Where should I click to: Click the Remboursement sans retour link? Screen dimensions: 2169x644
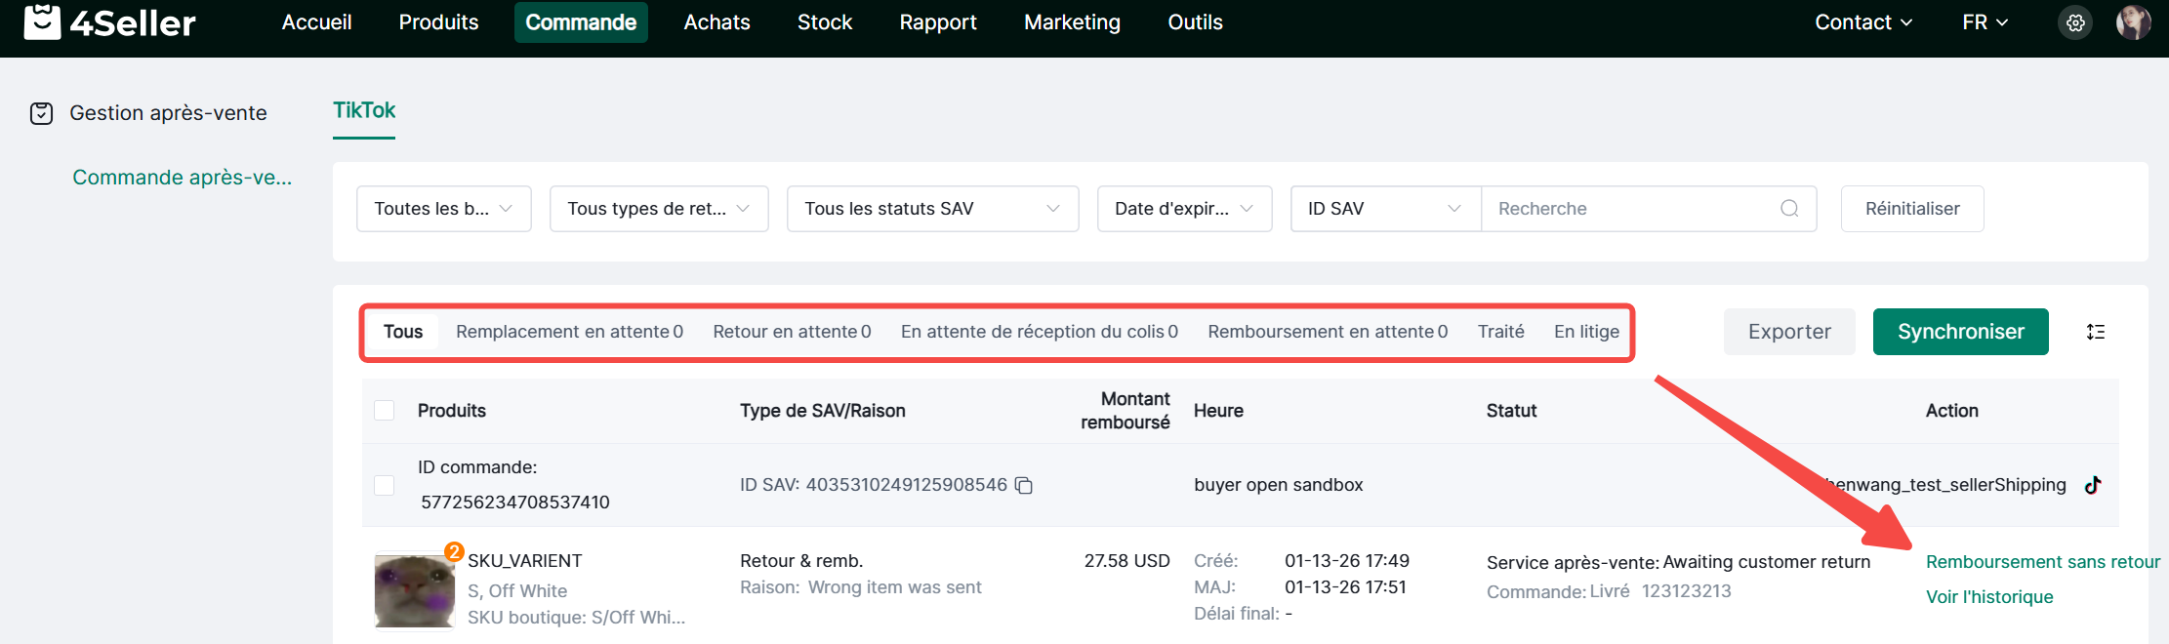click(x=2042, y=562)
